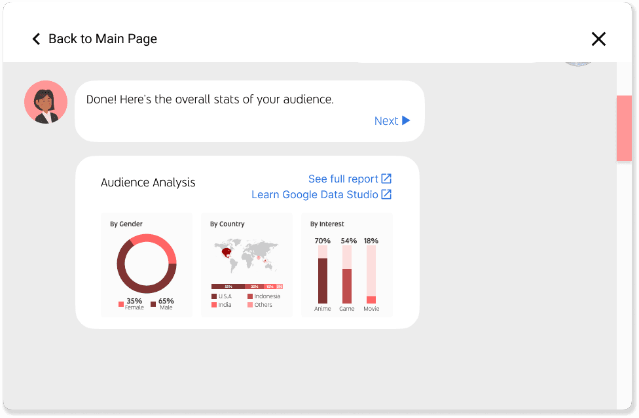Viewport: 639px width, 418px height.
Task: Click the back chevron arrow icon
Action: tap(36, 39)
